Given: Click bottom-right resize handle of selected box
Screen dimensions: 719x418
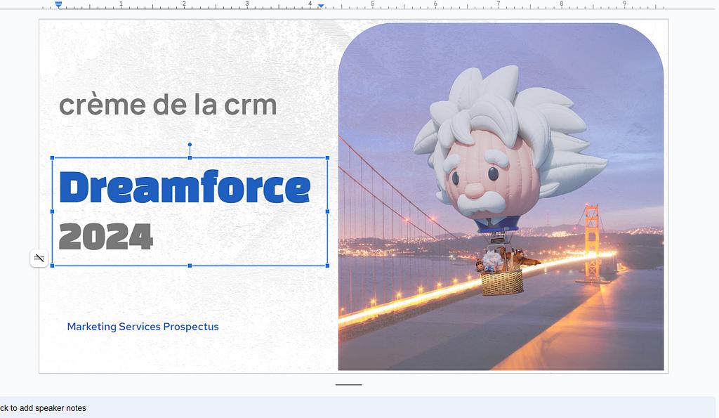Looking at the screenshot, I should 327,266.
